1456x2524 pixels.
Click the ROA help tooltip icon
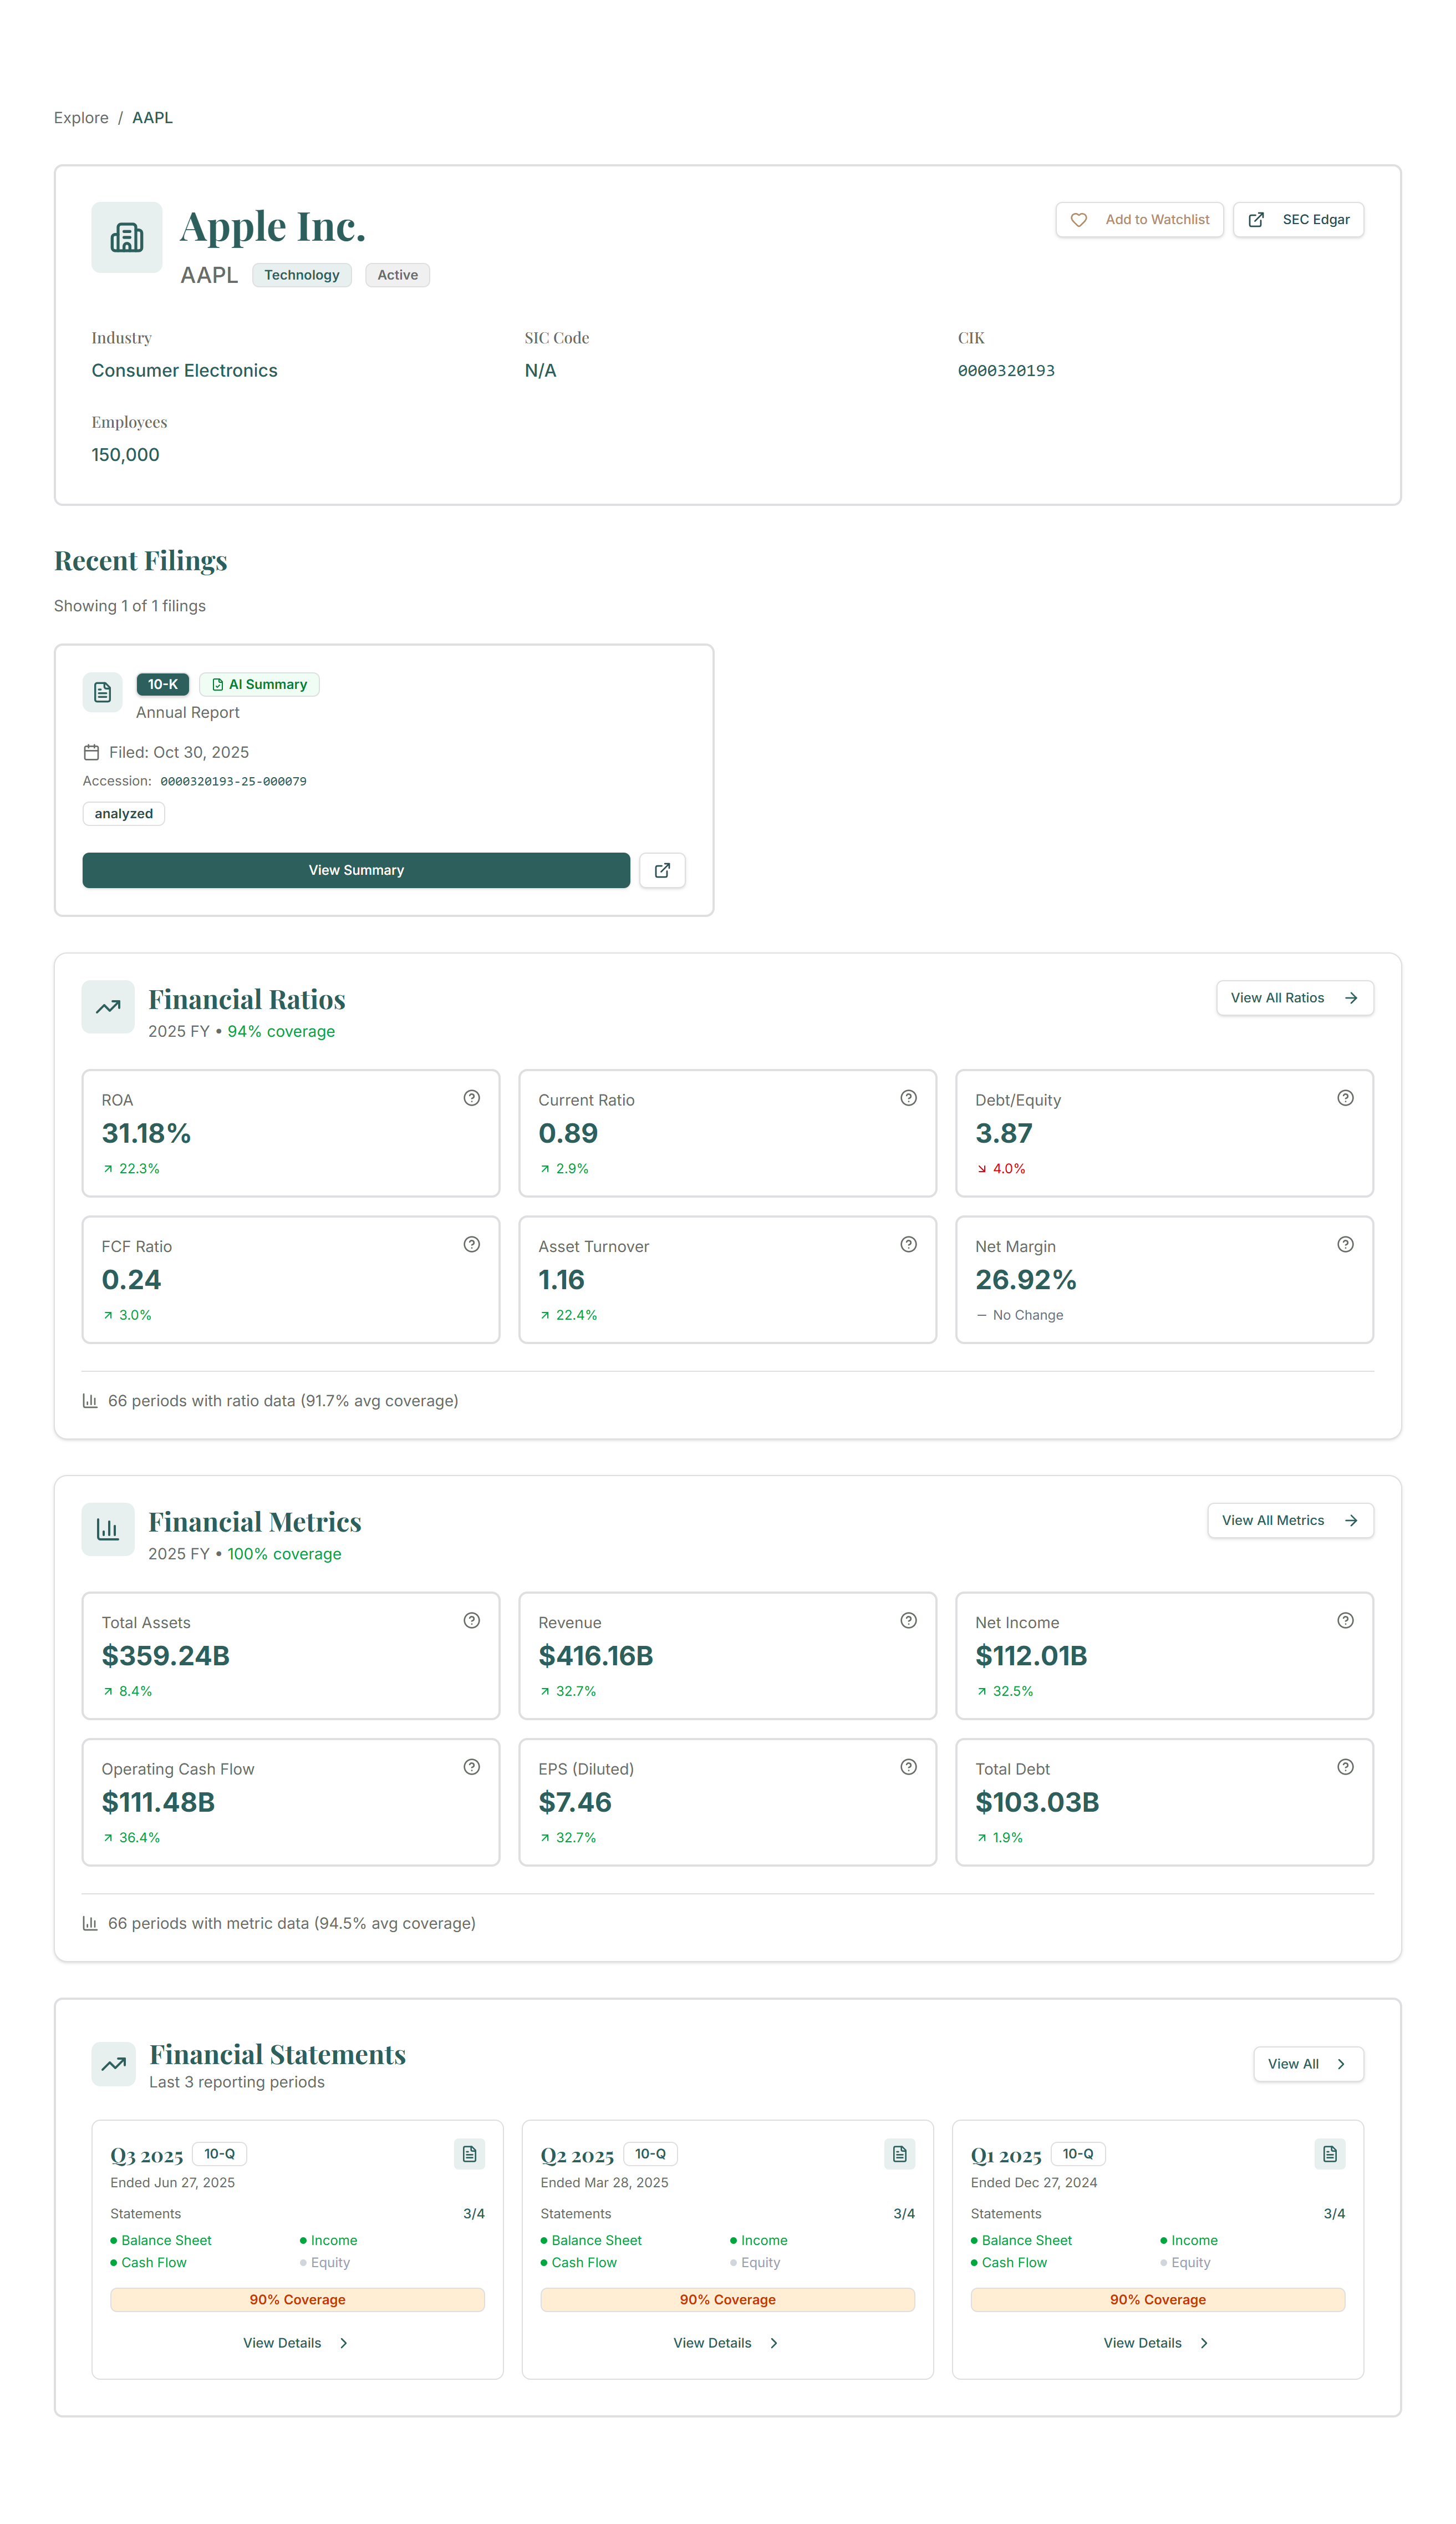471,1097
